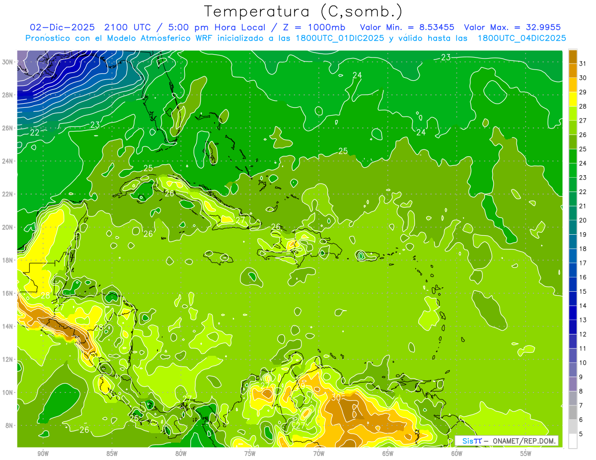Click the legend value "20"

[x=583, y=220]
